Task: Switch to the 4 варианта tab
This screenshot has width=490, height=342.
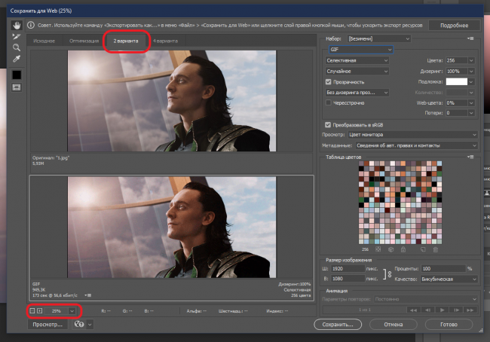Action: pos(165,41)
